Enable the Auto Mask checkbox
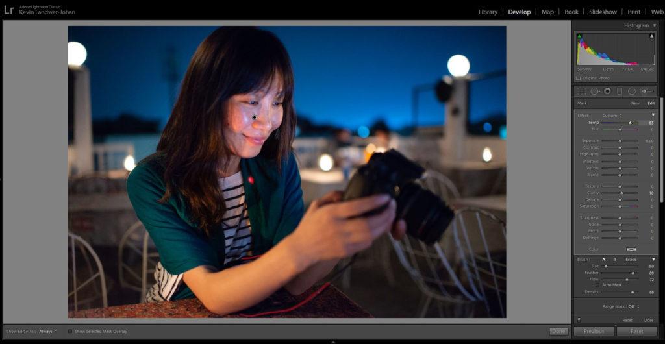This screenshot has width=665, height=344. click(597, 285)
